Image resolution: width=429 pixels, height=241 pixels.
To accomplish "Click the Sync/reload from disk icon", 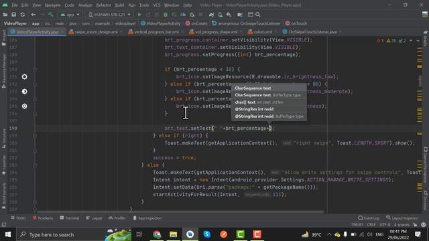I will click(x=22, y=15).
